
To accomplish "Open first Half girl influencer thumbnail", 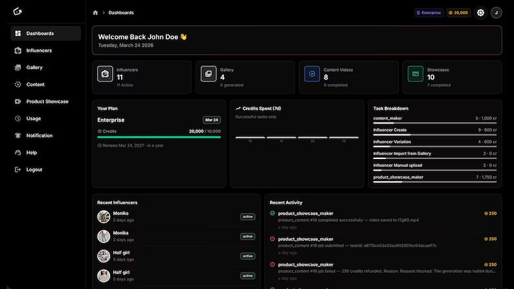I will tap(104, 256).
